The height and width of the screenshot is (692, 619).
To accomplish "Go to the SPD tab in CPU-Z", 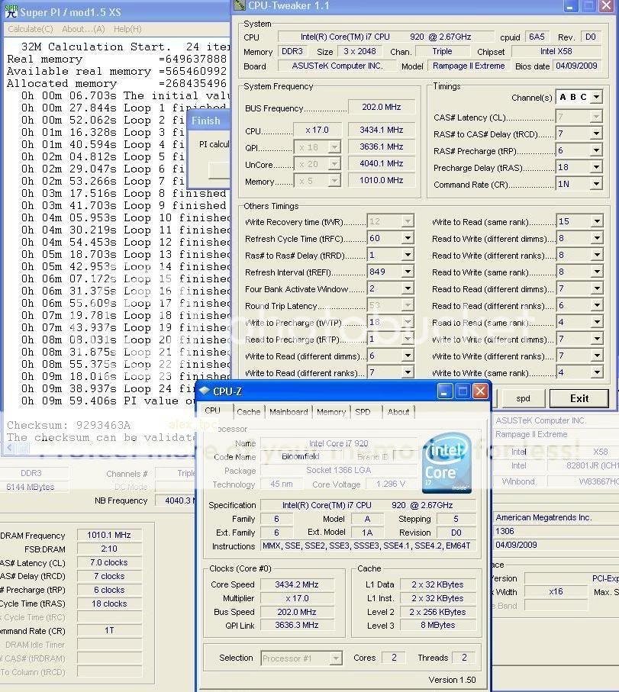I will pyautogui.click(x=363, y=412).
